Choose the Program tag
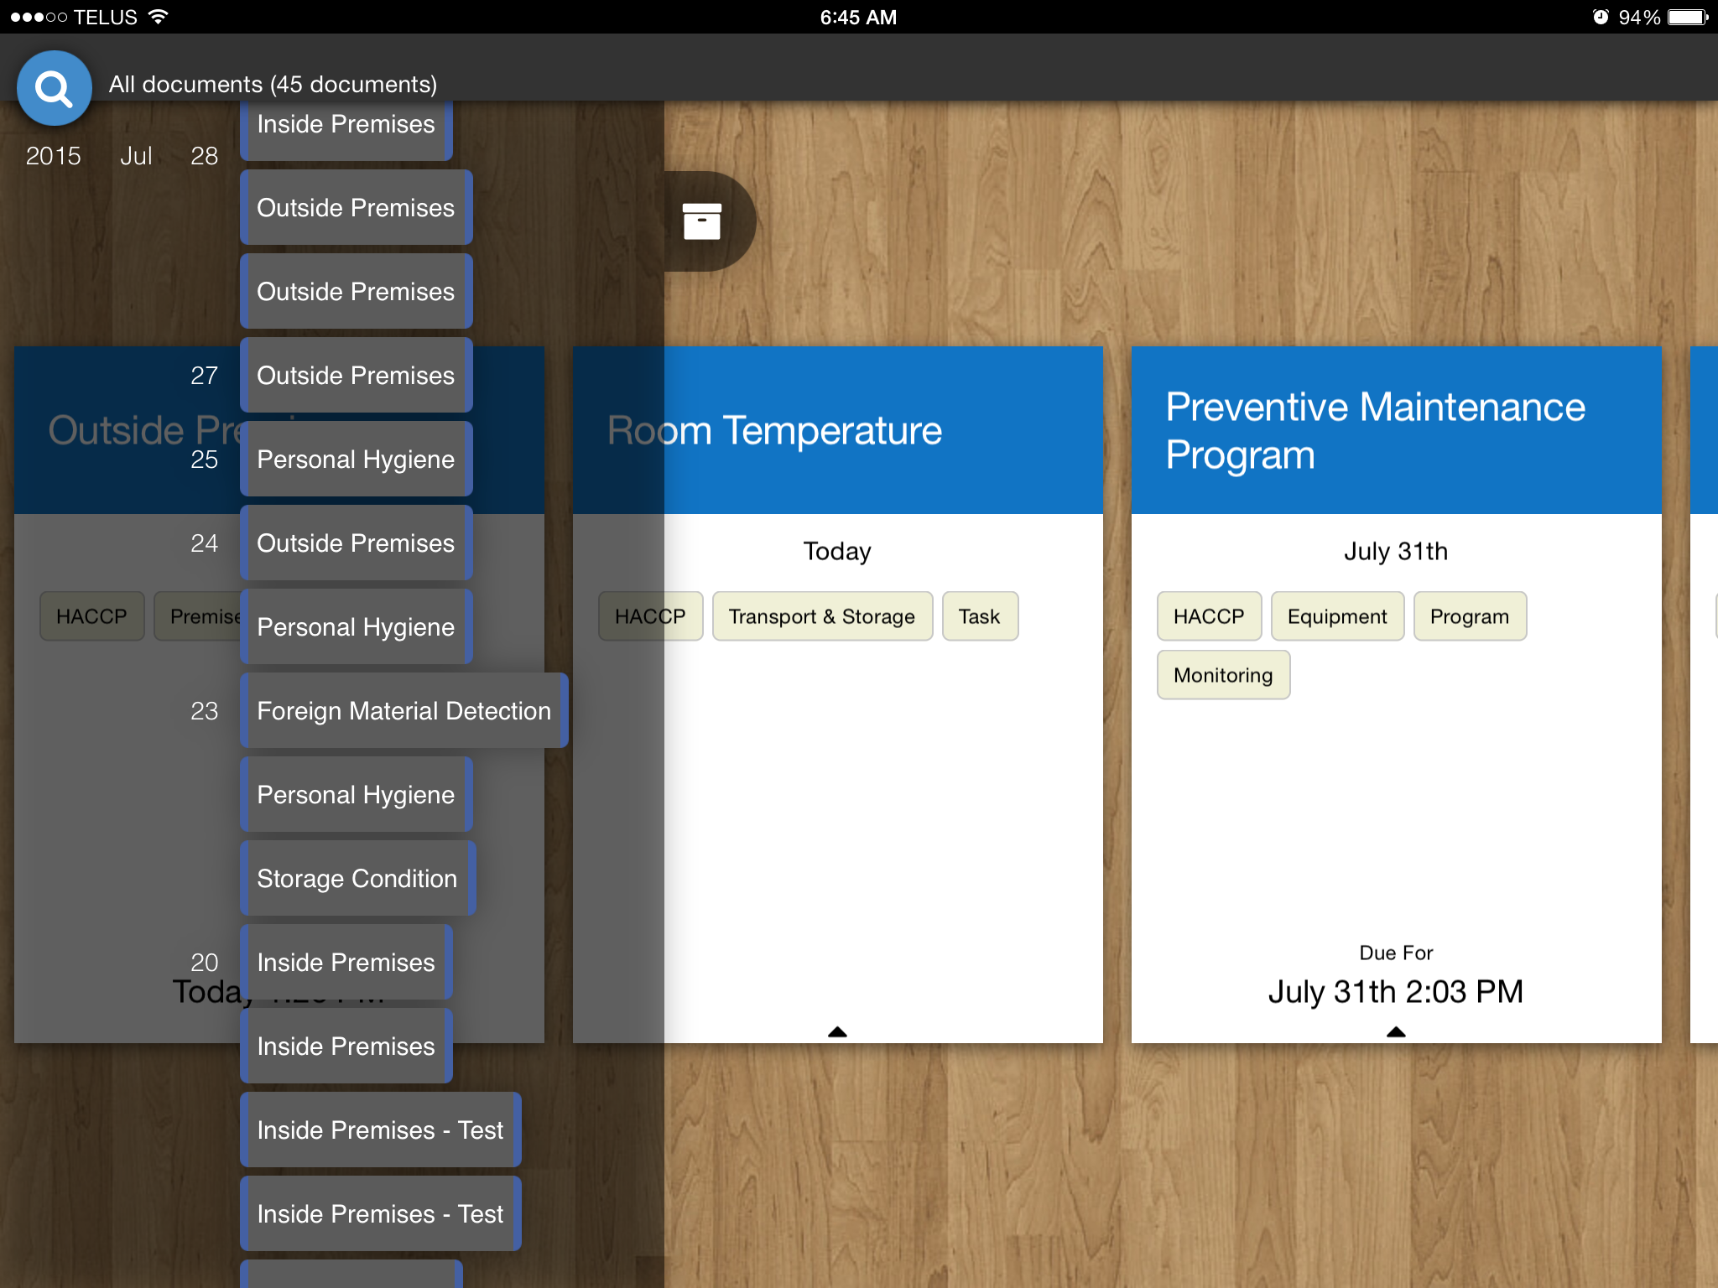This screenshot has width=1718, height=1288. 1470,616
